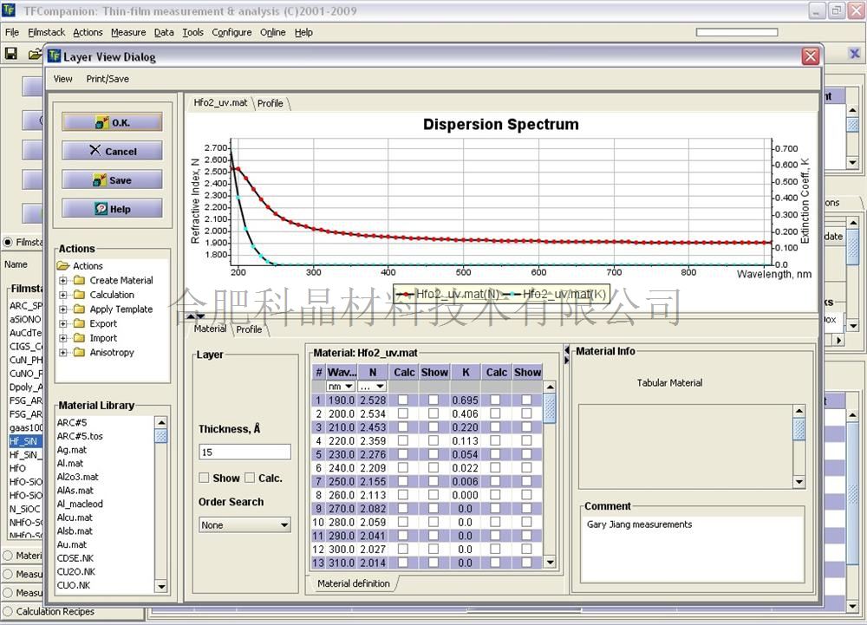This screenshot has width=867, height=625.
Task: Check K Show box for row 220.0
Action: point(526,440)
